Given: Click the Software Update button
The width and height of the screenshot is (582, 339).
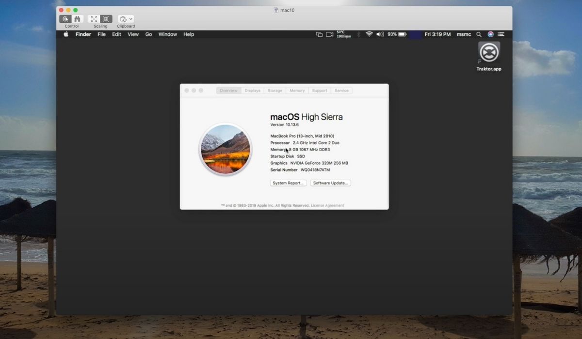Looking at the screenshot, I should click(x=330, y=183).
